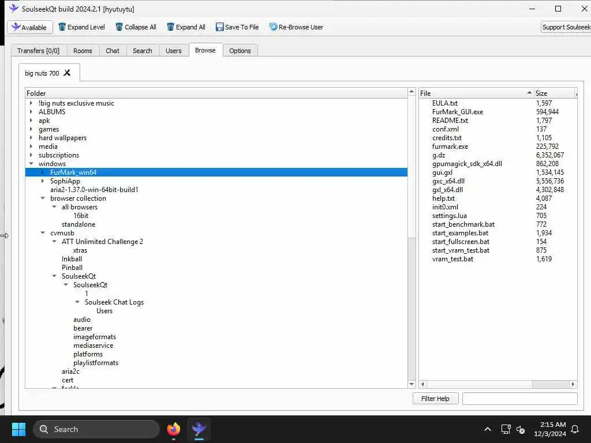Open the Search tab

[142, 51]
